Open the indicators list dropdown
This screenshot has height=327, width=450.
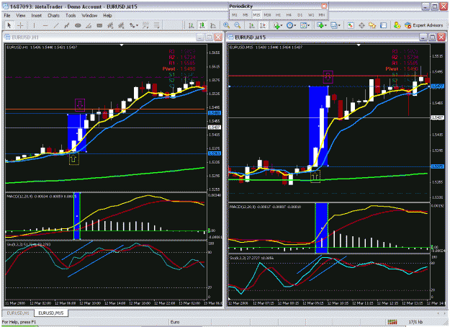[x=278, y=25]
